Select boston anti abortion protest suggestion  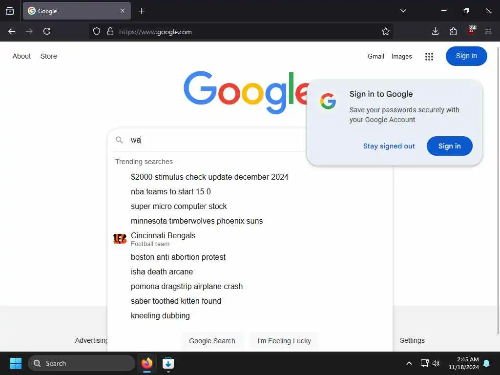pyautogui.click(x=178, y=257)
